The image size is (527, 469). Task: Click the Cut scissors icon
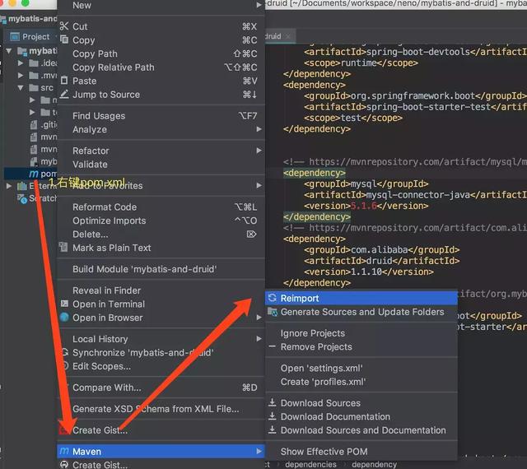[x=64, y=26]
